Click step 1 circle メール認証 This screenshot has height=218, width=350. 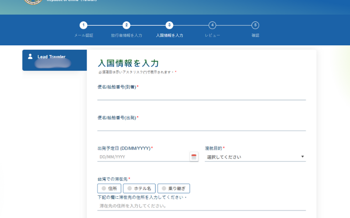(x=84, y=25)
